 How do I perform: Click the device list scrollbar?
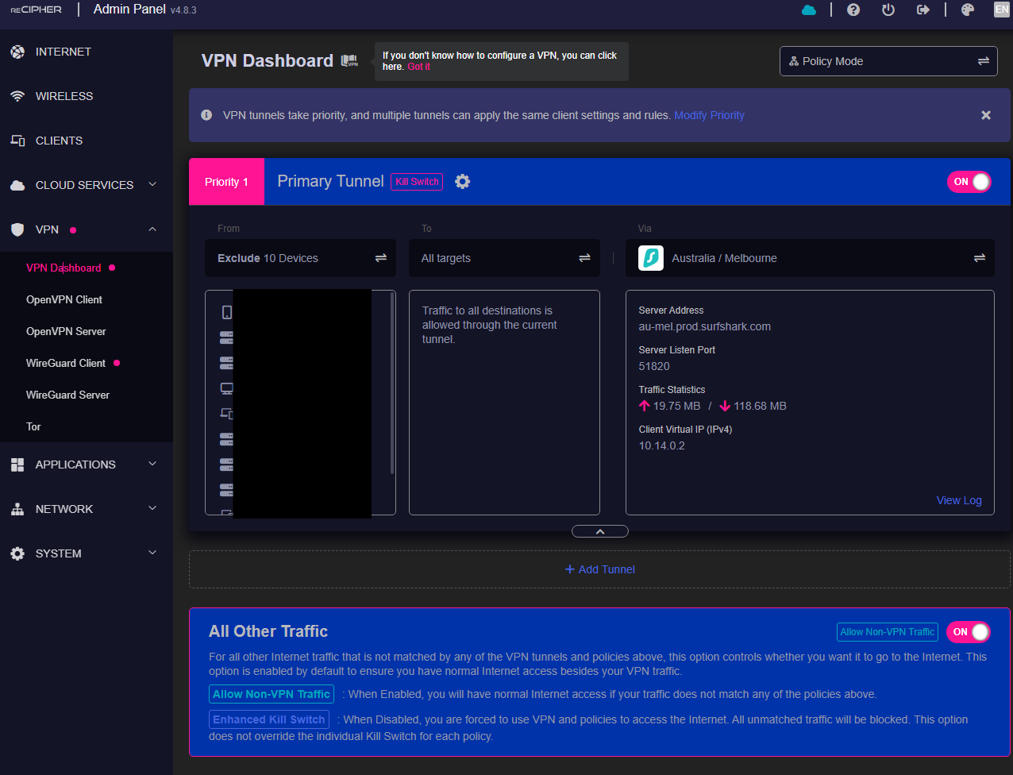coord(392,383)
